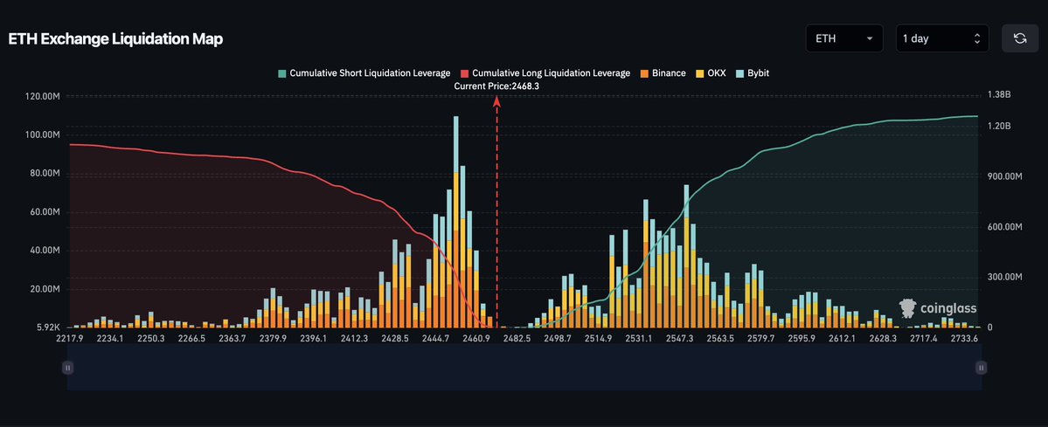Click the 2531.1 x-axis label
Screen dimensions: 1048x427
[x=639, y=338]
